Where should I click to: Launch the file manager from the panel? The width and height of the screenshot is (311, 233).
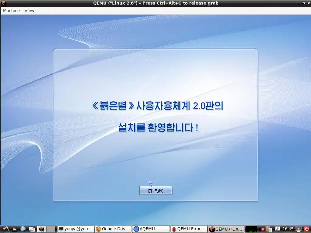[x=15, y=229]
